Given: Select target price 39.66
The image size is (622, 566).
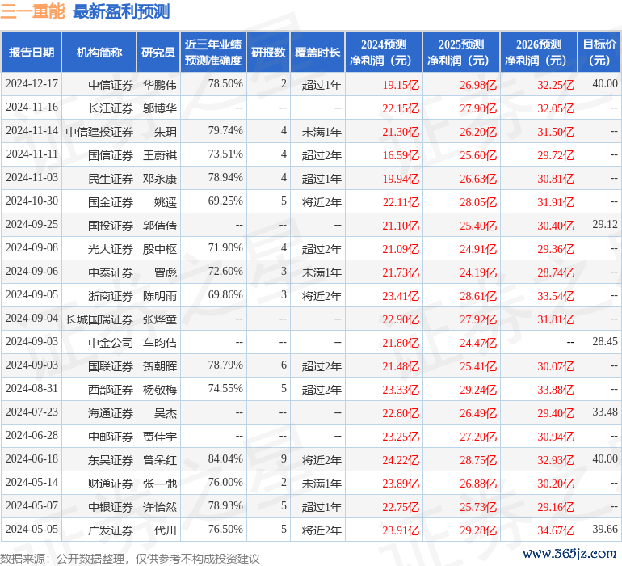Looking at the screenshot, I should pos(605,529).
